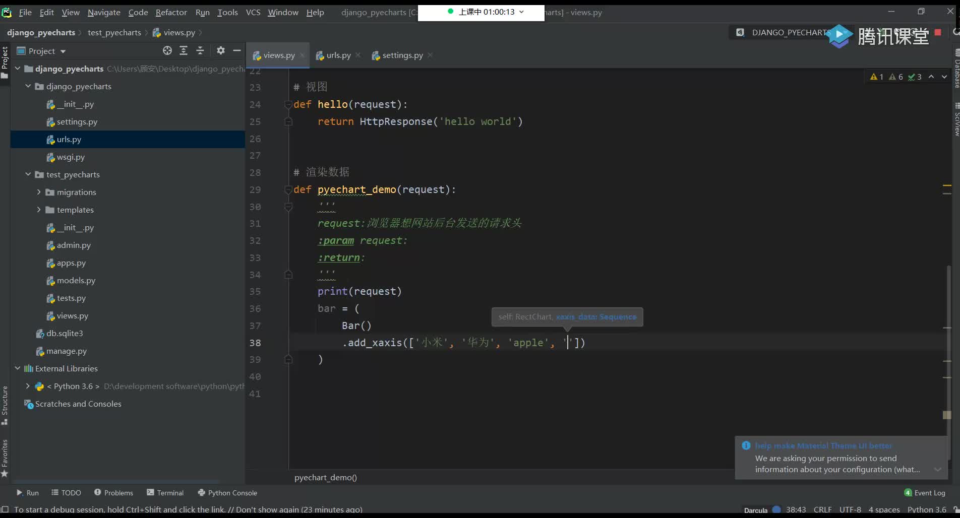
Task: Fold the pyechart_demo function at line 29
Action: pyautogui.click(x=288, y=189)
